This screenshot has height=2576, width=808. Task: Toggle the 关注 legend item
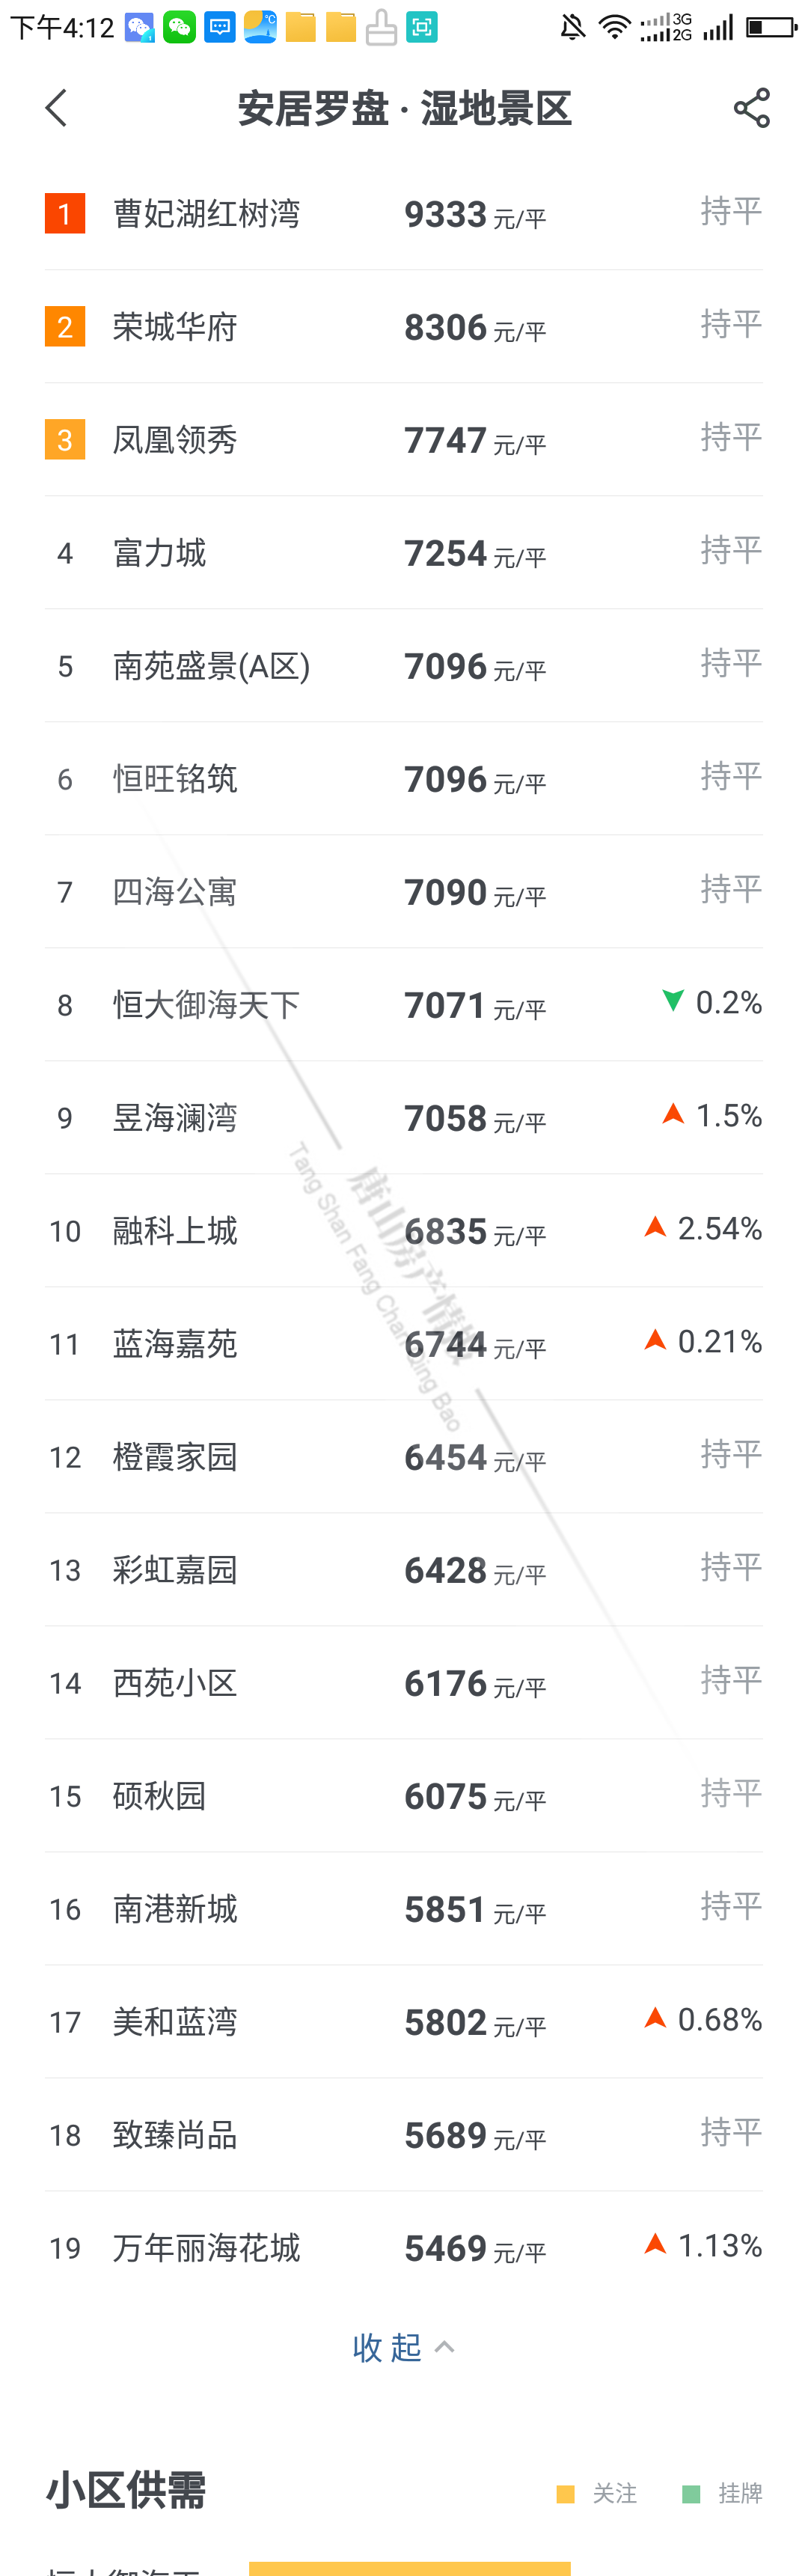(598, 2493)
